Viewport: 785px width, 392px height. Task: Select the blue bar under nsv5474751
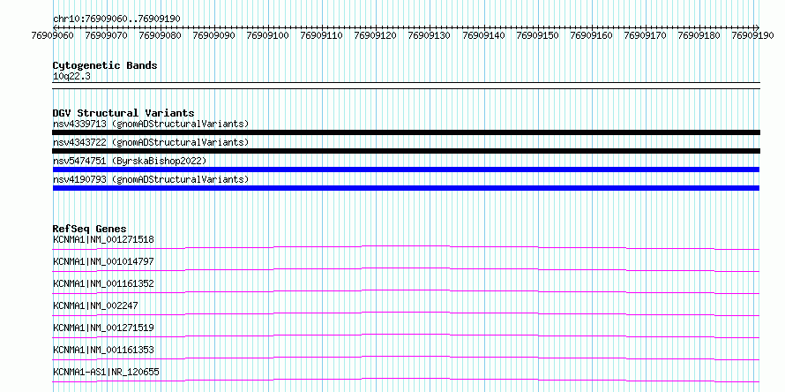click(x=406, y=170)
